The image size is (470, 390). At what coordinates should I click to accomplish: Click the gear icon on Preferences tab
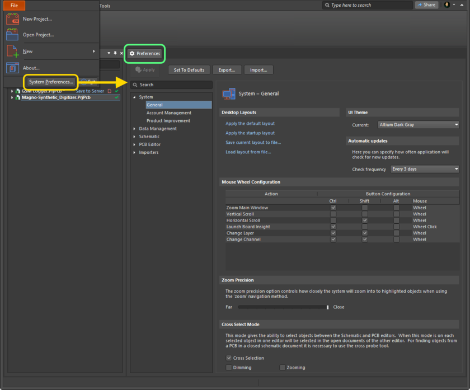[x=132, y=54]
